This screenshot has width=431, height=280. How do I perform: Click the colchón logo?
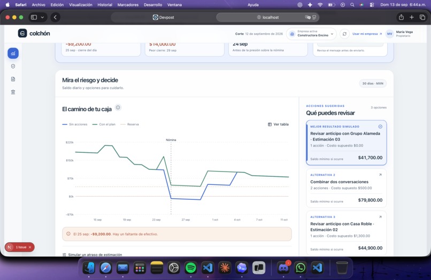34,33
